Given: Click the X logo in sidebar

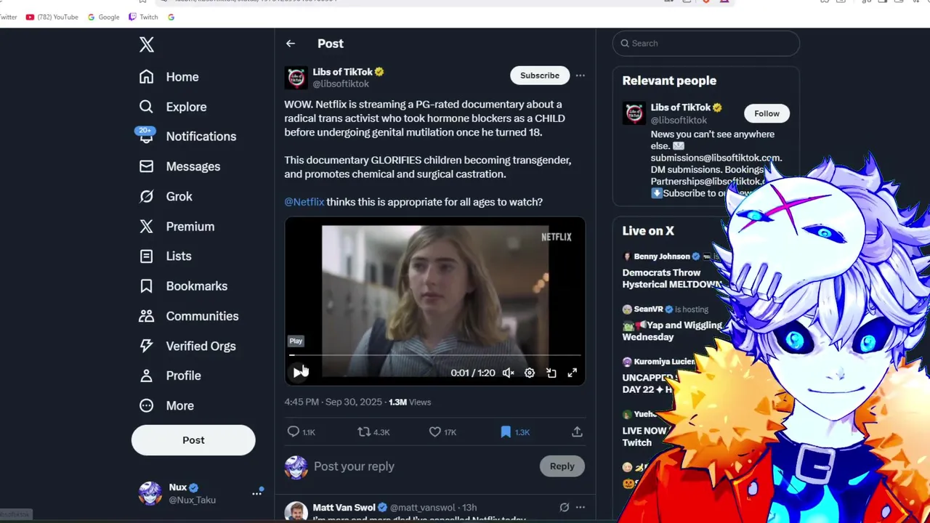Looking at the screenshot, I should coord(147,44).
